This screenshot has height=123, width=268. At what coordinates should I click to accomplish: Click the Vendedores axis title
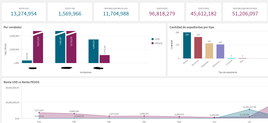86,72
